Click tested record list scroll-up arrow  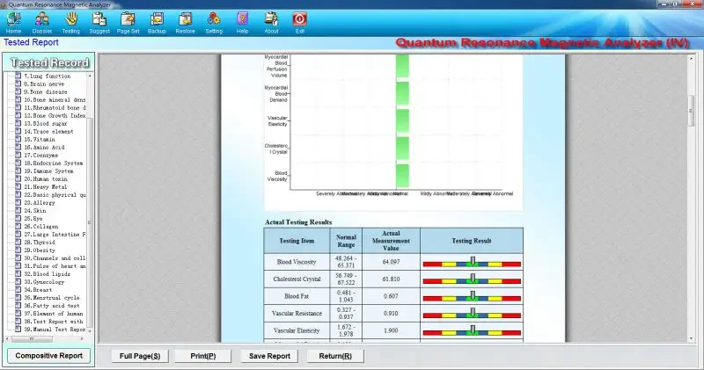tap(90, 76)
